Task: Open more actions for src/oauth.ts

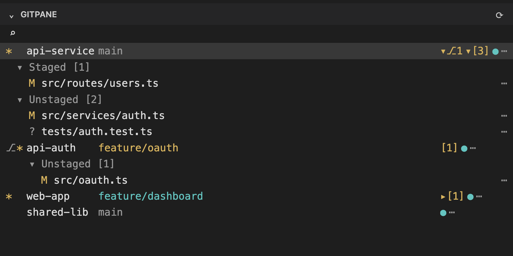Action: pos(504,180)
